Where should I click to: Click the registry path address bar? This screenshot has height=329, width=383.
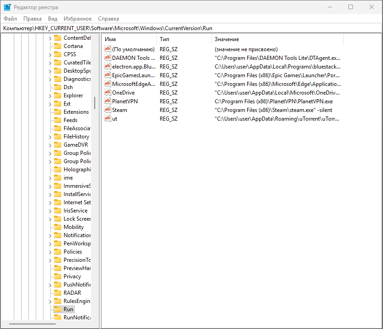pos(191,28)
